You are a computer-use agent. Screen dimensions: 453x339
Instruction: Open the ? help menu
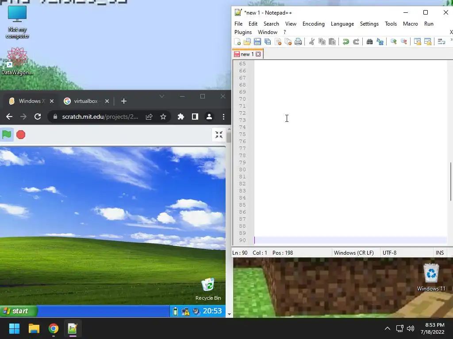(284, 32)
